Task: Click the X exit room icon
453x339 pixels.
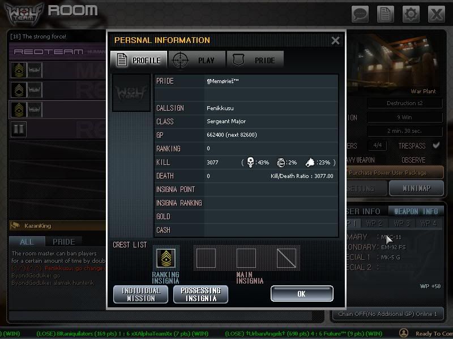Action: pyautogui.click(x=435, y=14)
